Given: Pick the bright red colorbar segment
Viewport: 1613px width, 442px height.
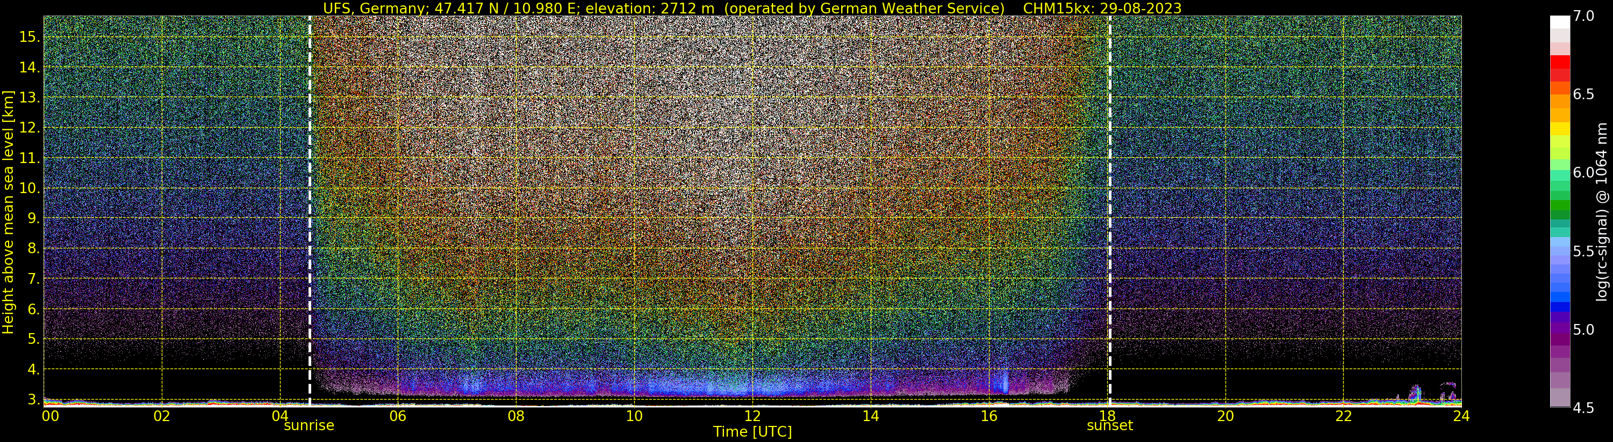Looking at the screenshot, I should (x=1560, y=62).
